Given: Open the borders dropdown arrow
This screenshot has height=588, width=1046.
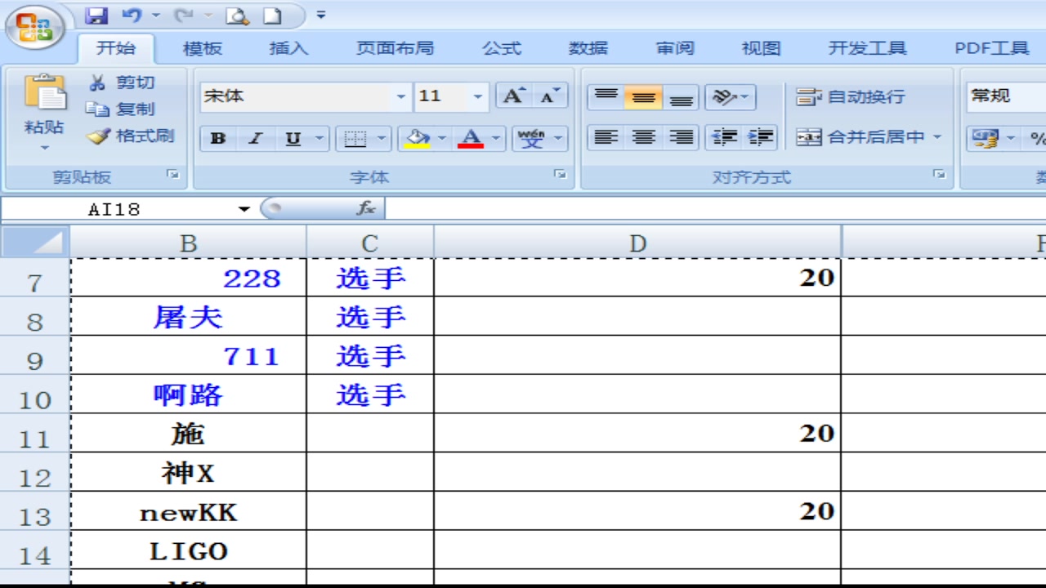Looking at the screenshot, I should point(382,138).
